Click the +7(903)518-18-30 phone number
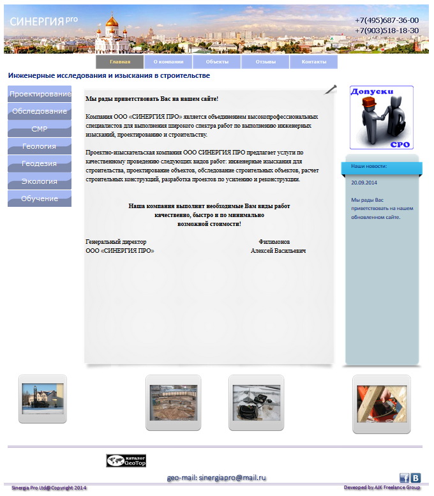The width and height of the screenshot is (434, 496). click(387, 31)
